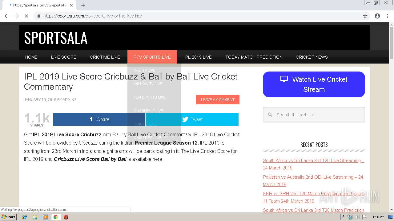Open South Africa vs Sri Lanka Live Streaming post
This screenshot has height=221, width=394.
314,164
